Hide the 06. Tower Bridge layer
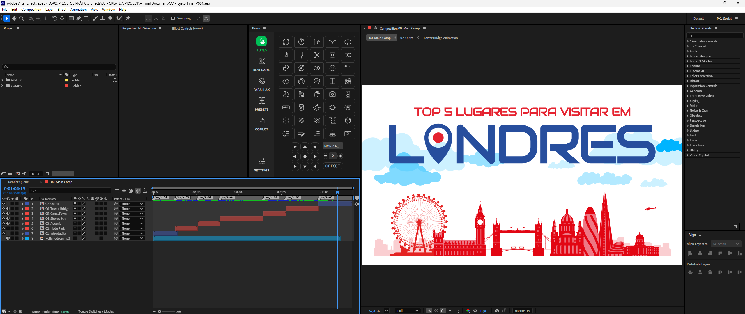Screen dimensions: 745x314 click(x=3, y=209)
